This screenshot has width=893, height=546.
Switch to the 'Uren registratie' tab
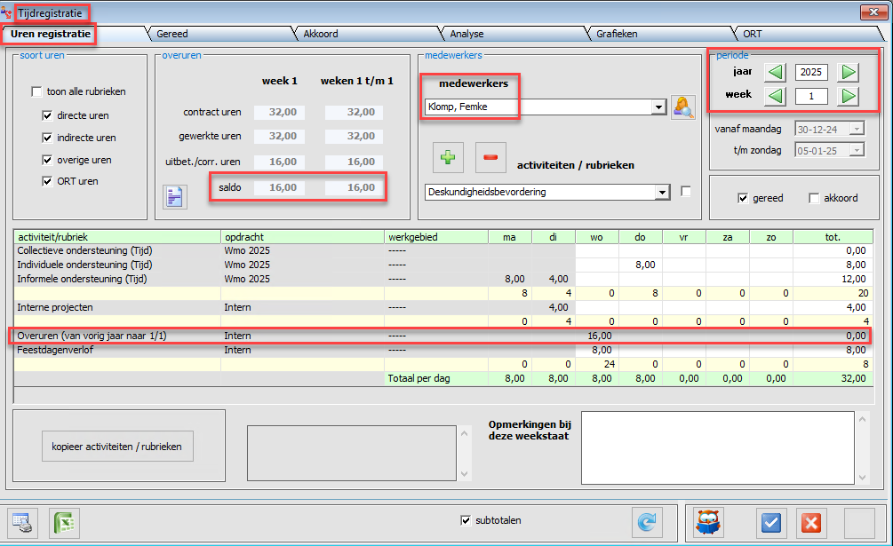(51, 34)
